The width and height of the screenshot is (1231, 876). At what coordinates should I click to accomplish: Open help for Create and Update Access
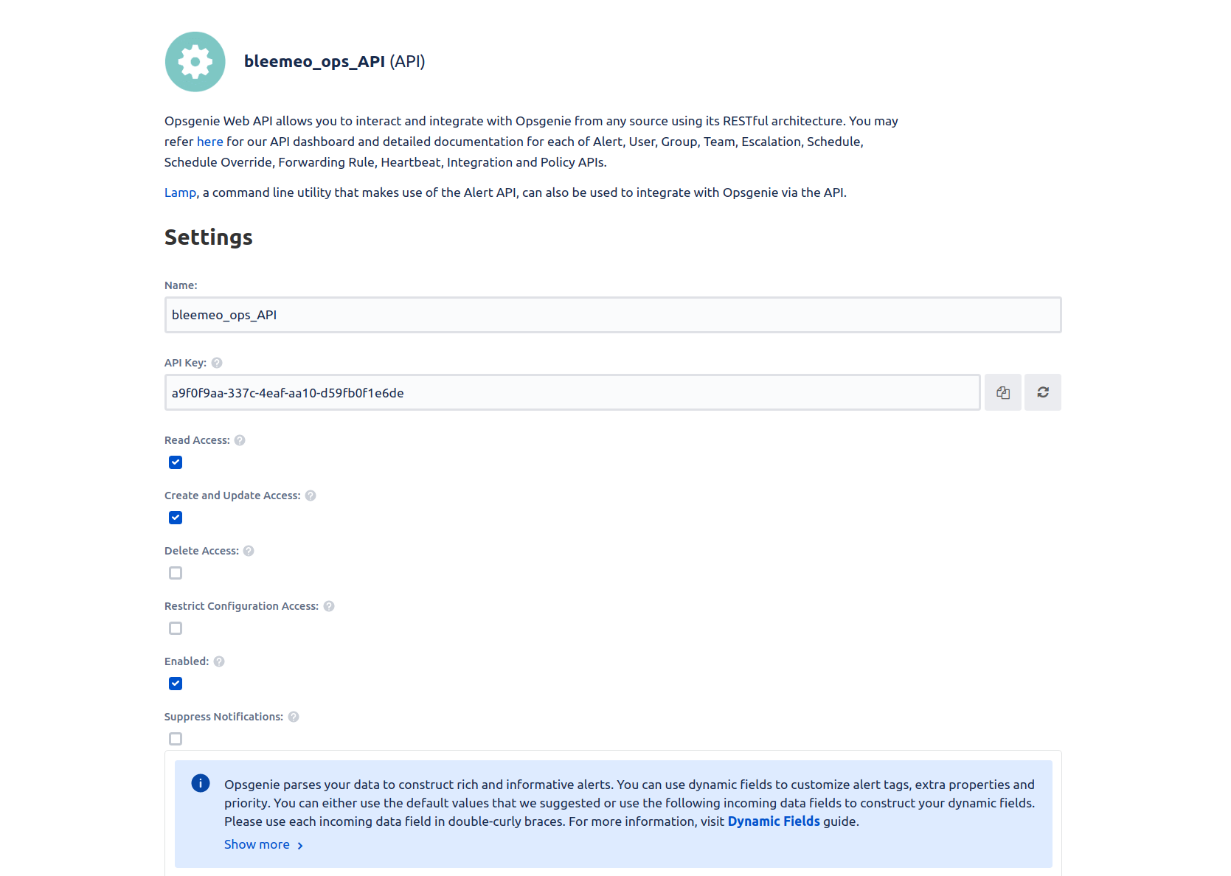(311, 495)
